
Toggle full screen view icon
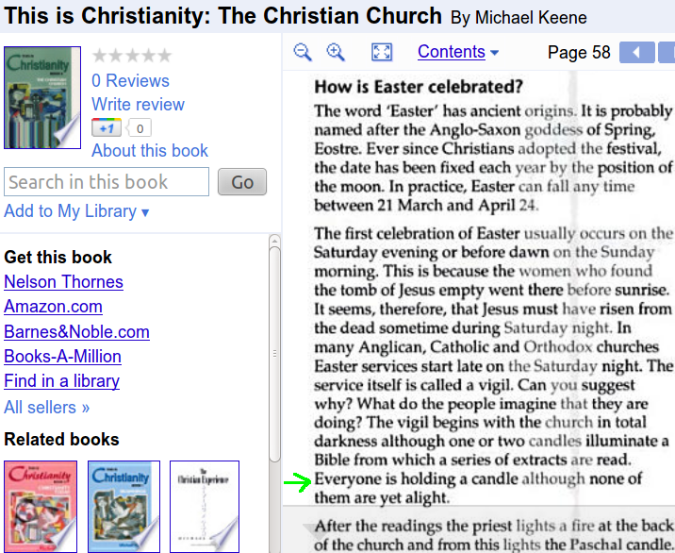pos(382,52)
